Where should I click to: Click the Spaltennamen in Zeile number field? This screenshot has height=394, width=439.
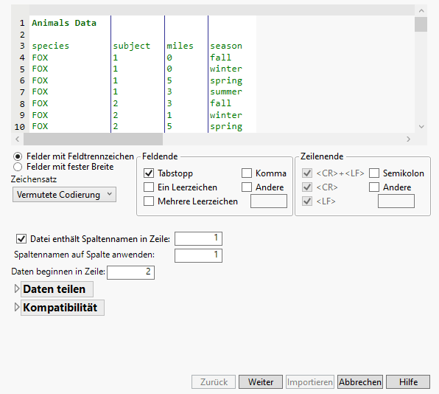[198, 238]
